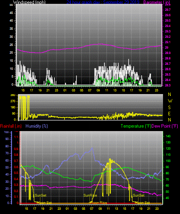
Task: Click hour label 01 under the windspeed chart
Action: click(x=65, y=90)
